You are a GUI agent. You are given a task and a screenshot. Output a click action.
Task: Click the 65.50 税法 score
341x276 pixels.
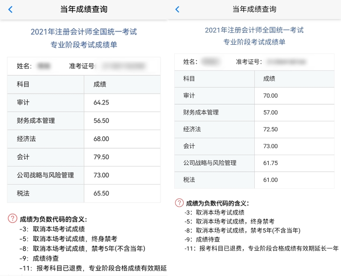(101, 193)
